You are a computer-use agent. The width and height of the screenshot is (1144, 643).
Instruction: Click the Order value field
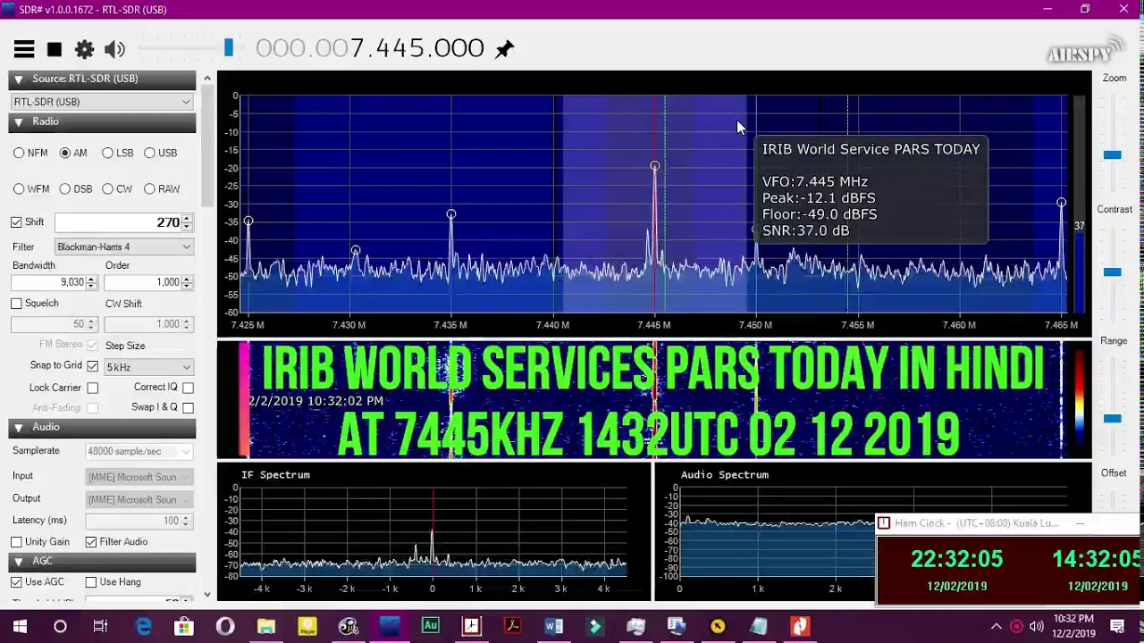[143, 282]
